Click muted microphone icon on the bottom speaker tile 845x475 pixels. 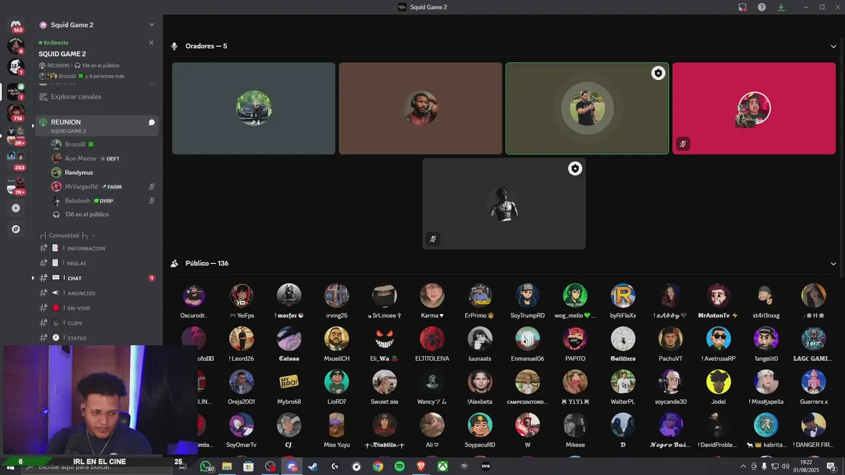(433, 239)
